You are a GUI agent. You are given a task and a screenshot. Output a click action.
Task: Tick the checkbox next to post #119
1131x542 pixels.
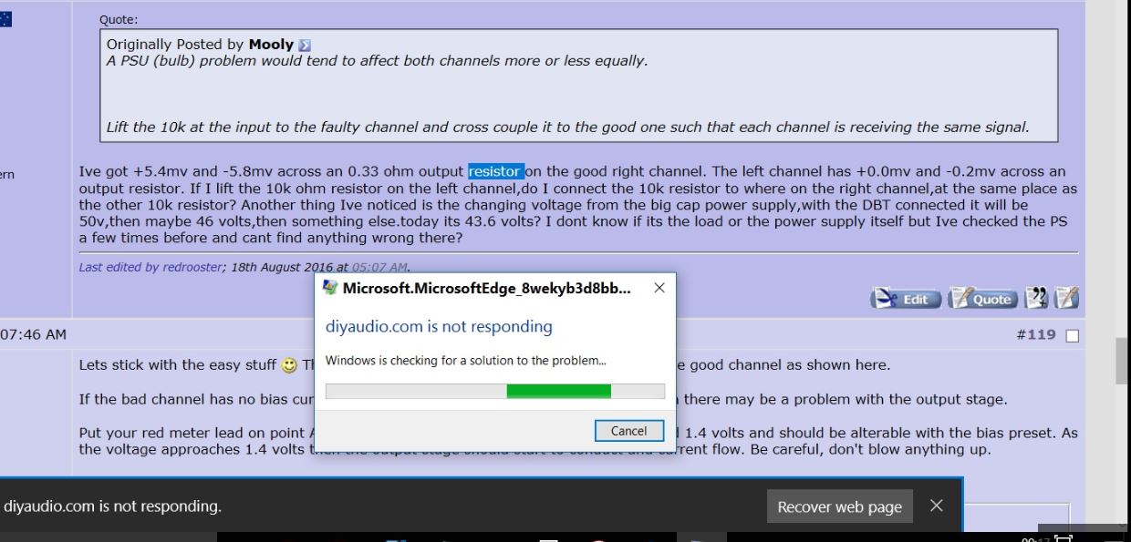1072,336
